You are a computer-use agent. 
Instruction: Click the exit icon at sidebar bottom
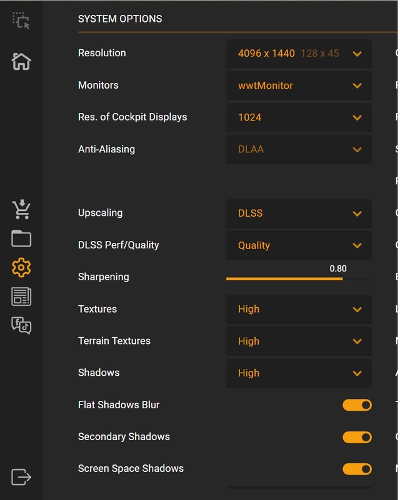[21, 477]
